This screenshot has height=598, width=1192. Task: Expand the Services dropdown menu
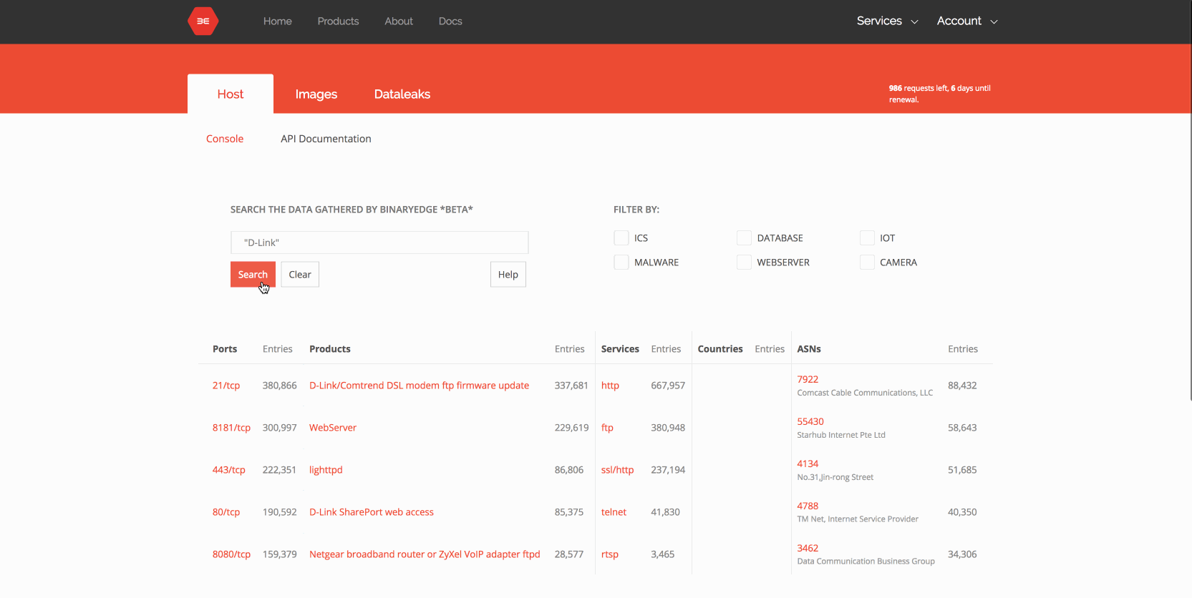point(887,21)
